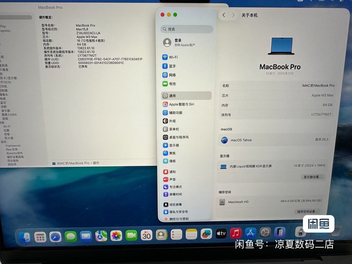Open Photos from the Dock
This screenshot has height=264, width=352.
pyautogui.click(x=116, y=235)
